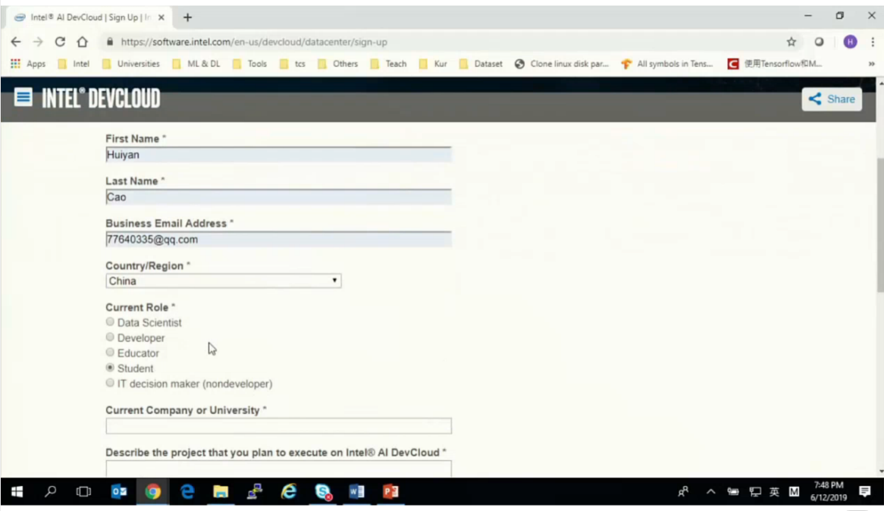Open the Clone linux disk bookmark
This screenshot has width=884, height=511.
562,64
